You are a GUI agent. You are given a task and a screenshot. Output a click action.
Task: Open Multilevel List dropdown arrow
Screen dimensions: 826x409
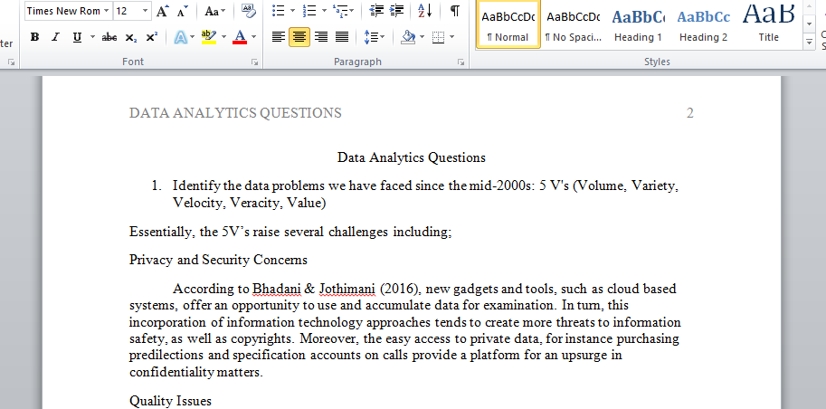tap(352, 11)
